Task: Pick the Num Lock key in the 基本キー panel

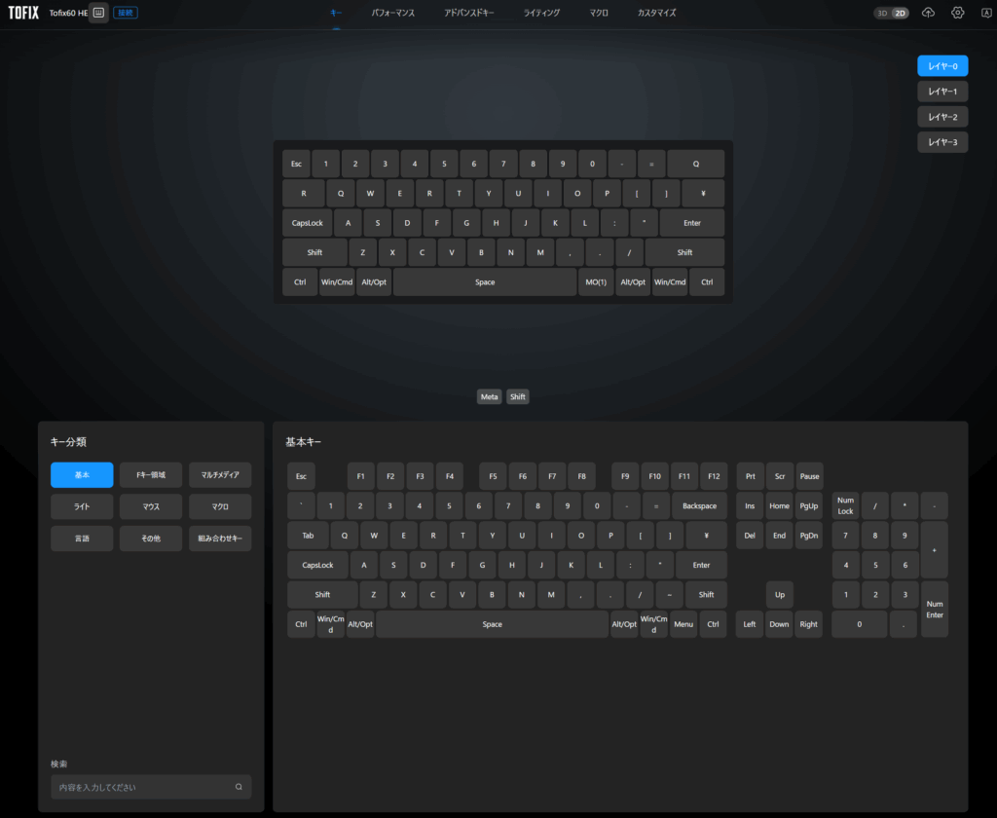Action: pyautogui.click(x=845, y=505)
